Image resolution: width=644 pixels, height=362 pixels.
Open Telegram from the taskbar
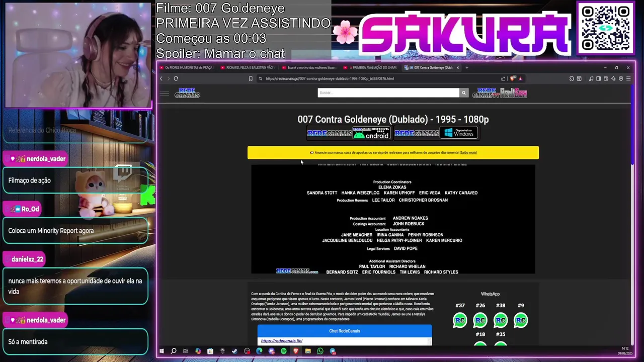(333, 351)
